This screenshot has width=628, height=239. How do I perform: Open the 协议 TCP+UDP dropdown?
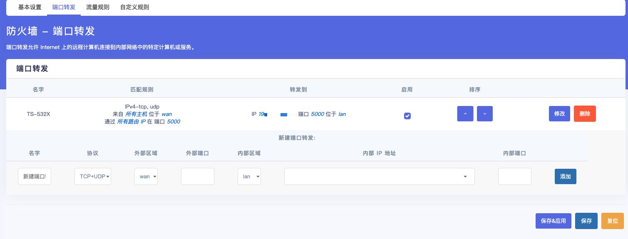pos(92,176)
